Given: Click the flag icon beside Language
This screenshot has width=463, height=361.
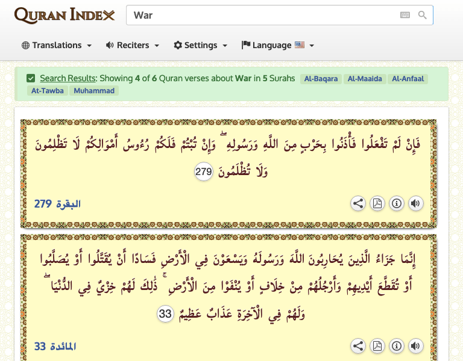Looking at the screenshot, I should (x=246, y=45).
